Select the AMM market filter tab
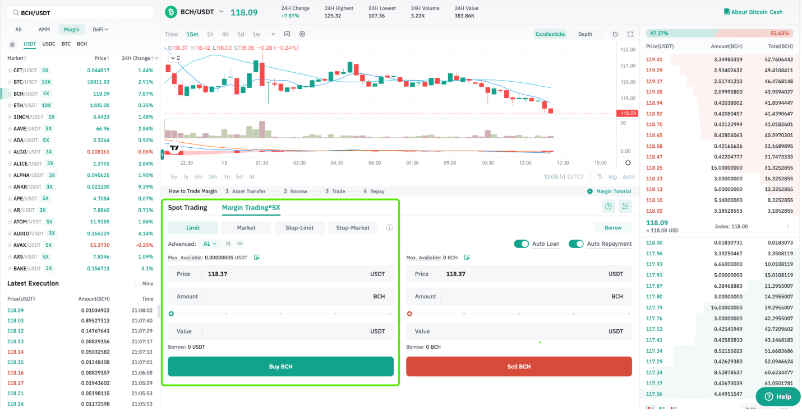The height and width of the screenshot is (416, 802). click(44, 30)
